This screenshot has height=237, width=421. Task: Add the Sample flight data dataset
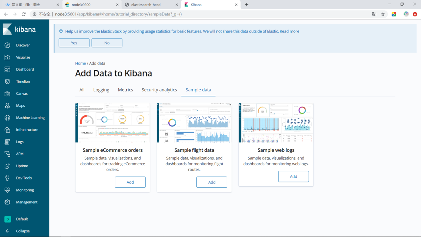coord(211,182)
